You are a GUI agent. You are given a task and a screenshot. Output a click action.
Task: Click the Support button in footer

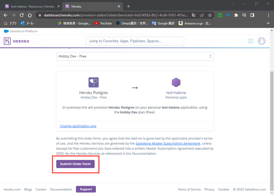coord(86,189)
